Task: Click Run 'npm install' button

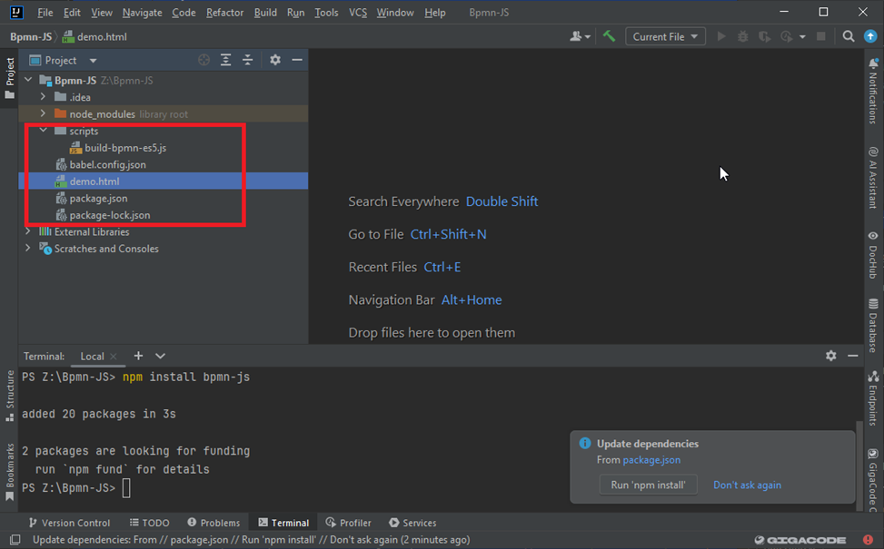Action: (x=649, y=485)
